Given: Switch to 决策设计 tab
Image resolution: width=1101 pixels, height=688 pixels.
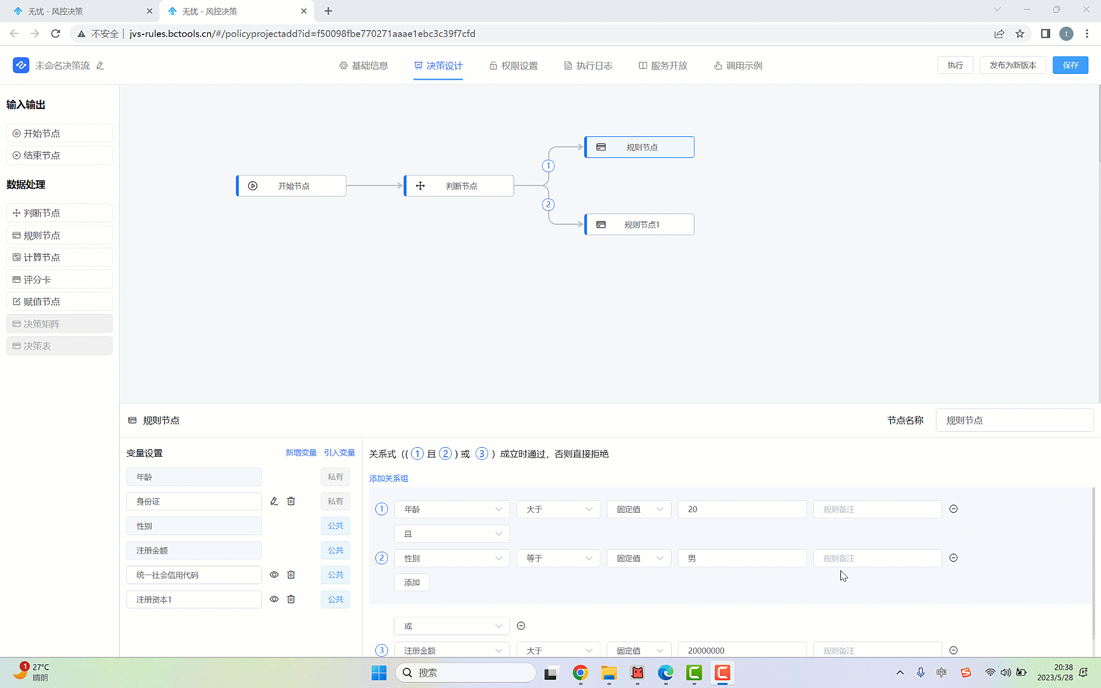Looking at the screenshot, I should pos(438,66).
